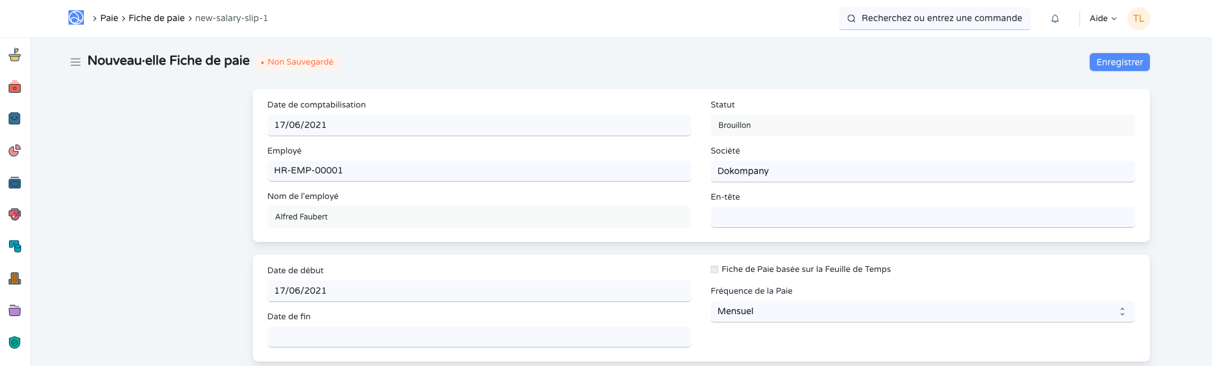Click the Enregistrer button

(x=1119, y=62)
